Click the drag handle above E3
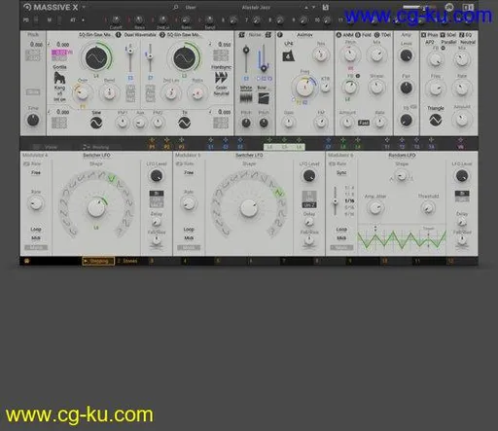Image resolution: width=498 pixels, height=431 pixels. pyautogui.click(x=240, y=140)
